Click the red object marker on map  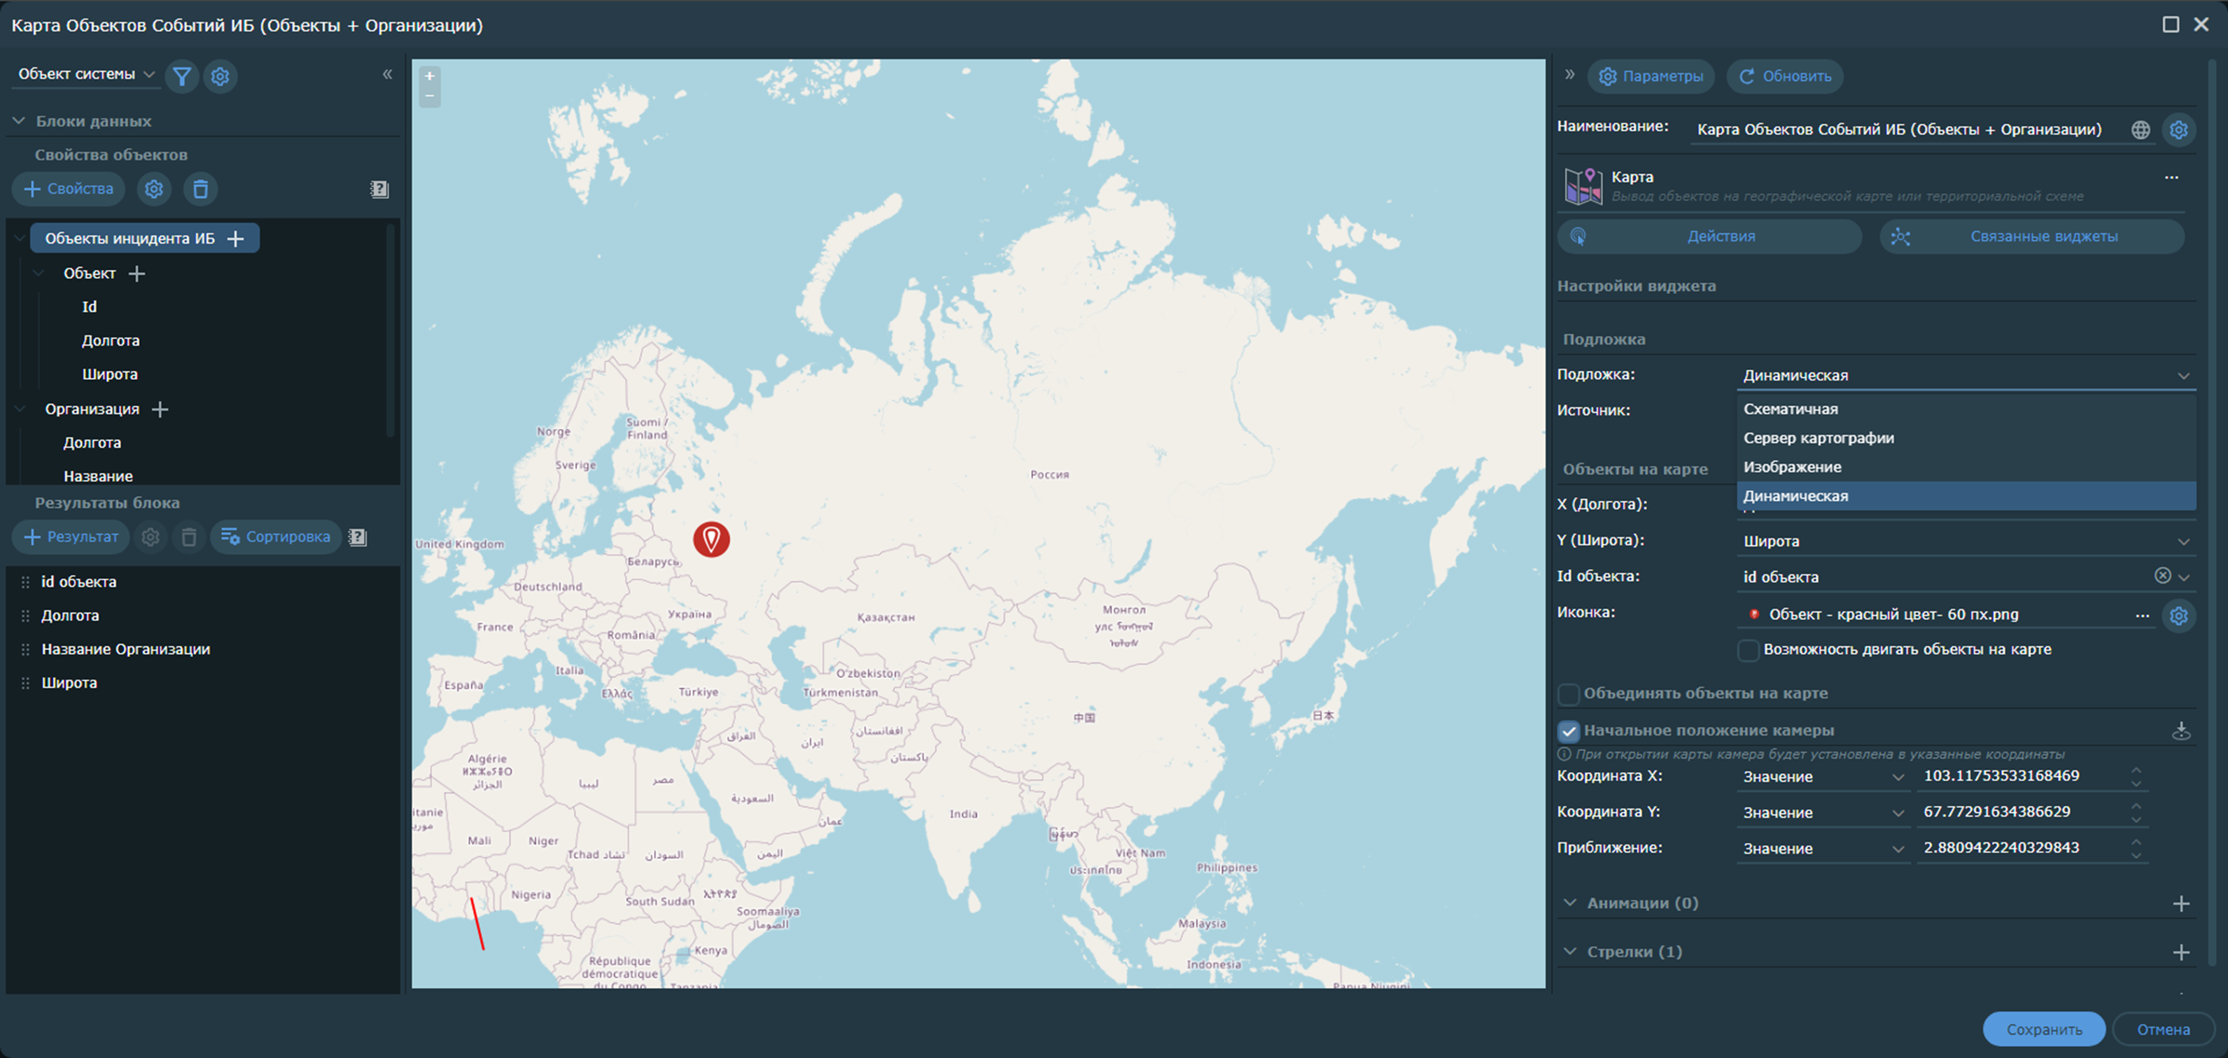coord(711,539)
